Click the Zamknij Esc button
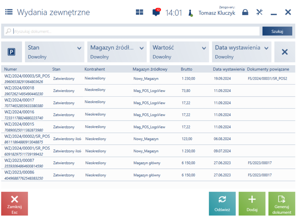The width and height of the screenshot is (298, 221). click(x=15, y=203)
